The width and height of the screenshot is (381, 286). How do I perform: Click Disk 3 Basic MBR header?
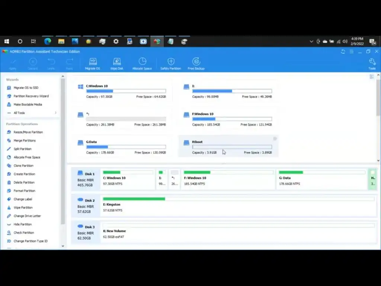(86, 232)
